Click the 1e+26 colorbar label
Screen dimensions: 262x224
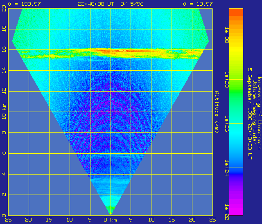[x=226, y=124]
